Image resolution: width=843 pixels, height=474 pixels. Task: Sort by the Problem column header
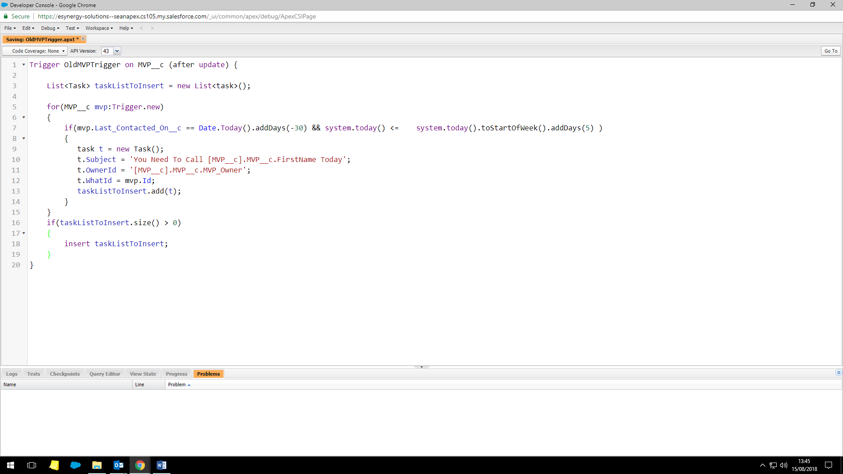tap(177, 384)
